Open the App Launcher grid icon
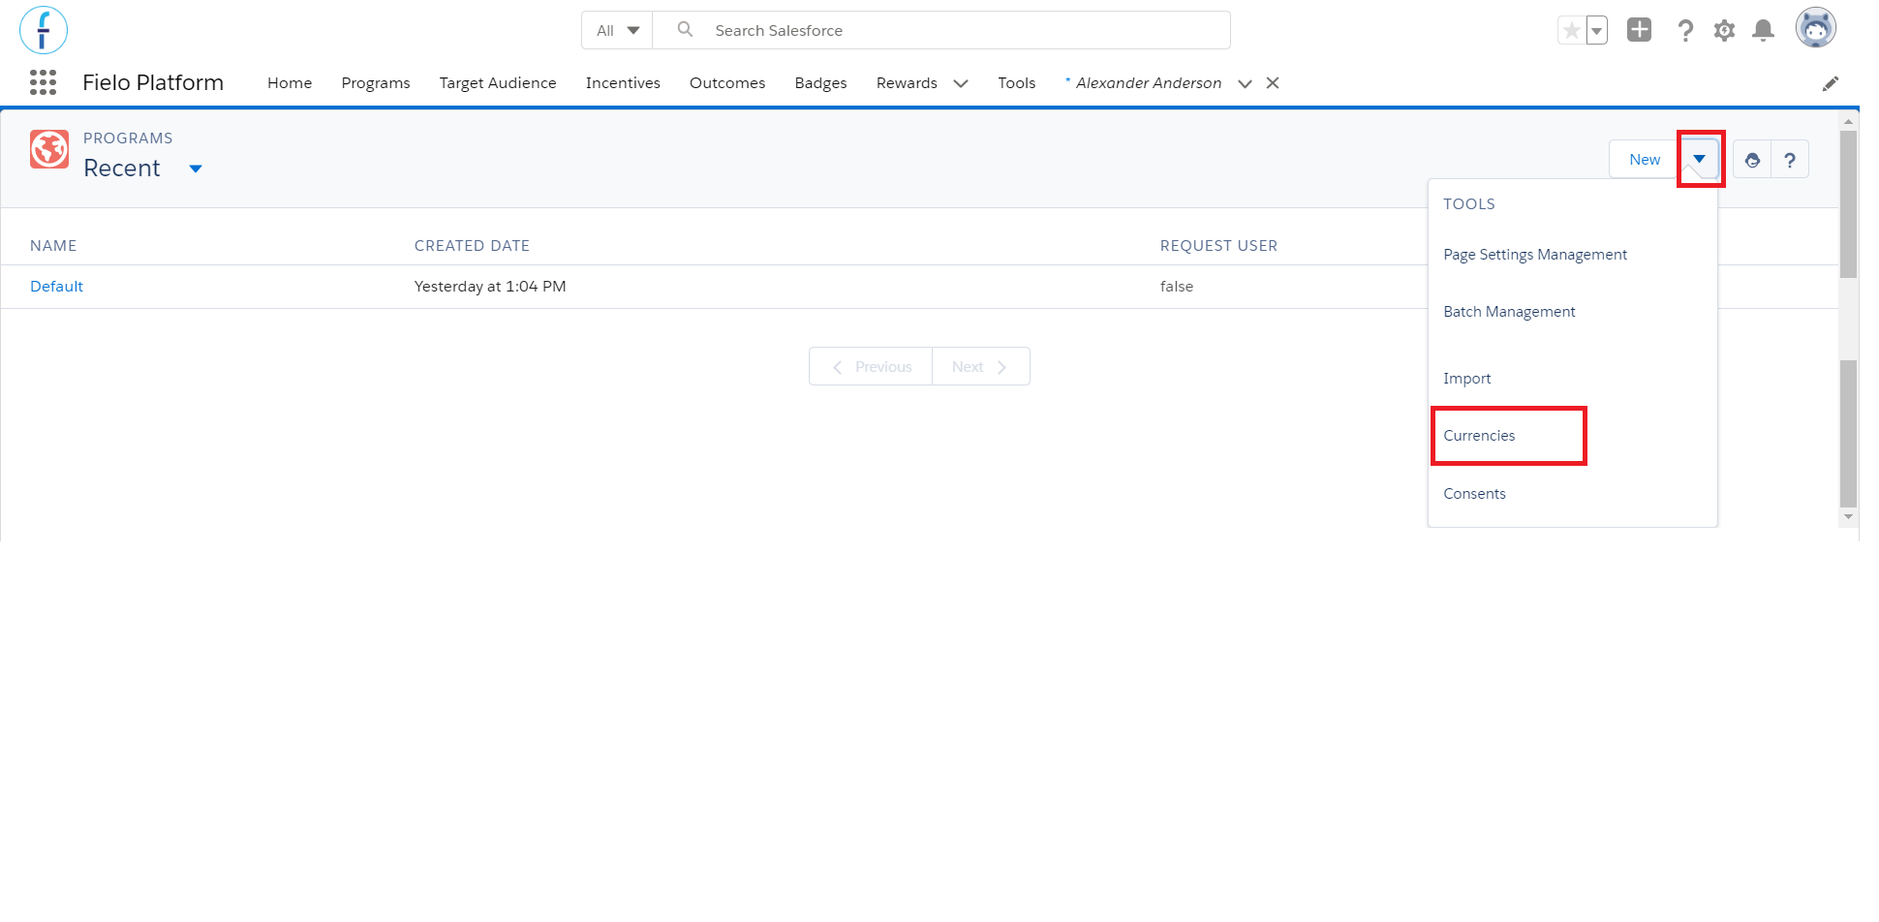Screen dimensions: 1879x922 pos(43,82)
